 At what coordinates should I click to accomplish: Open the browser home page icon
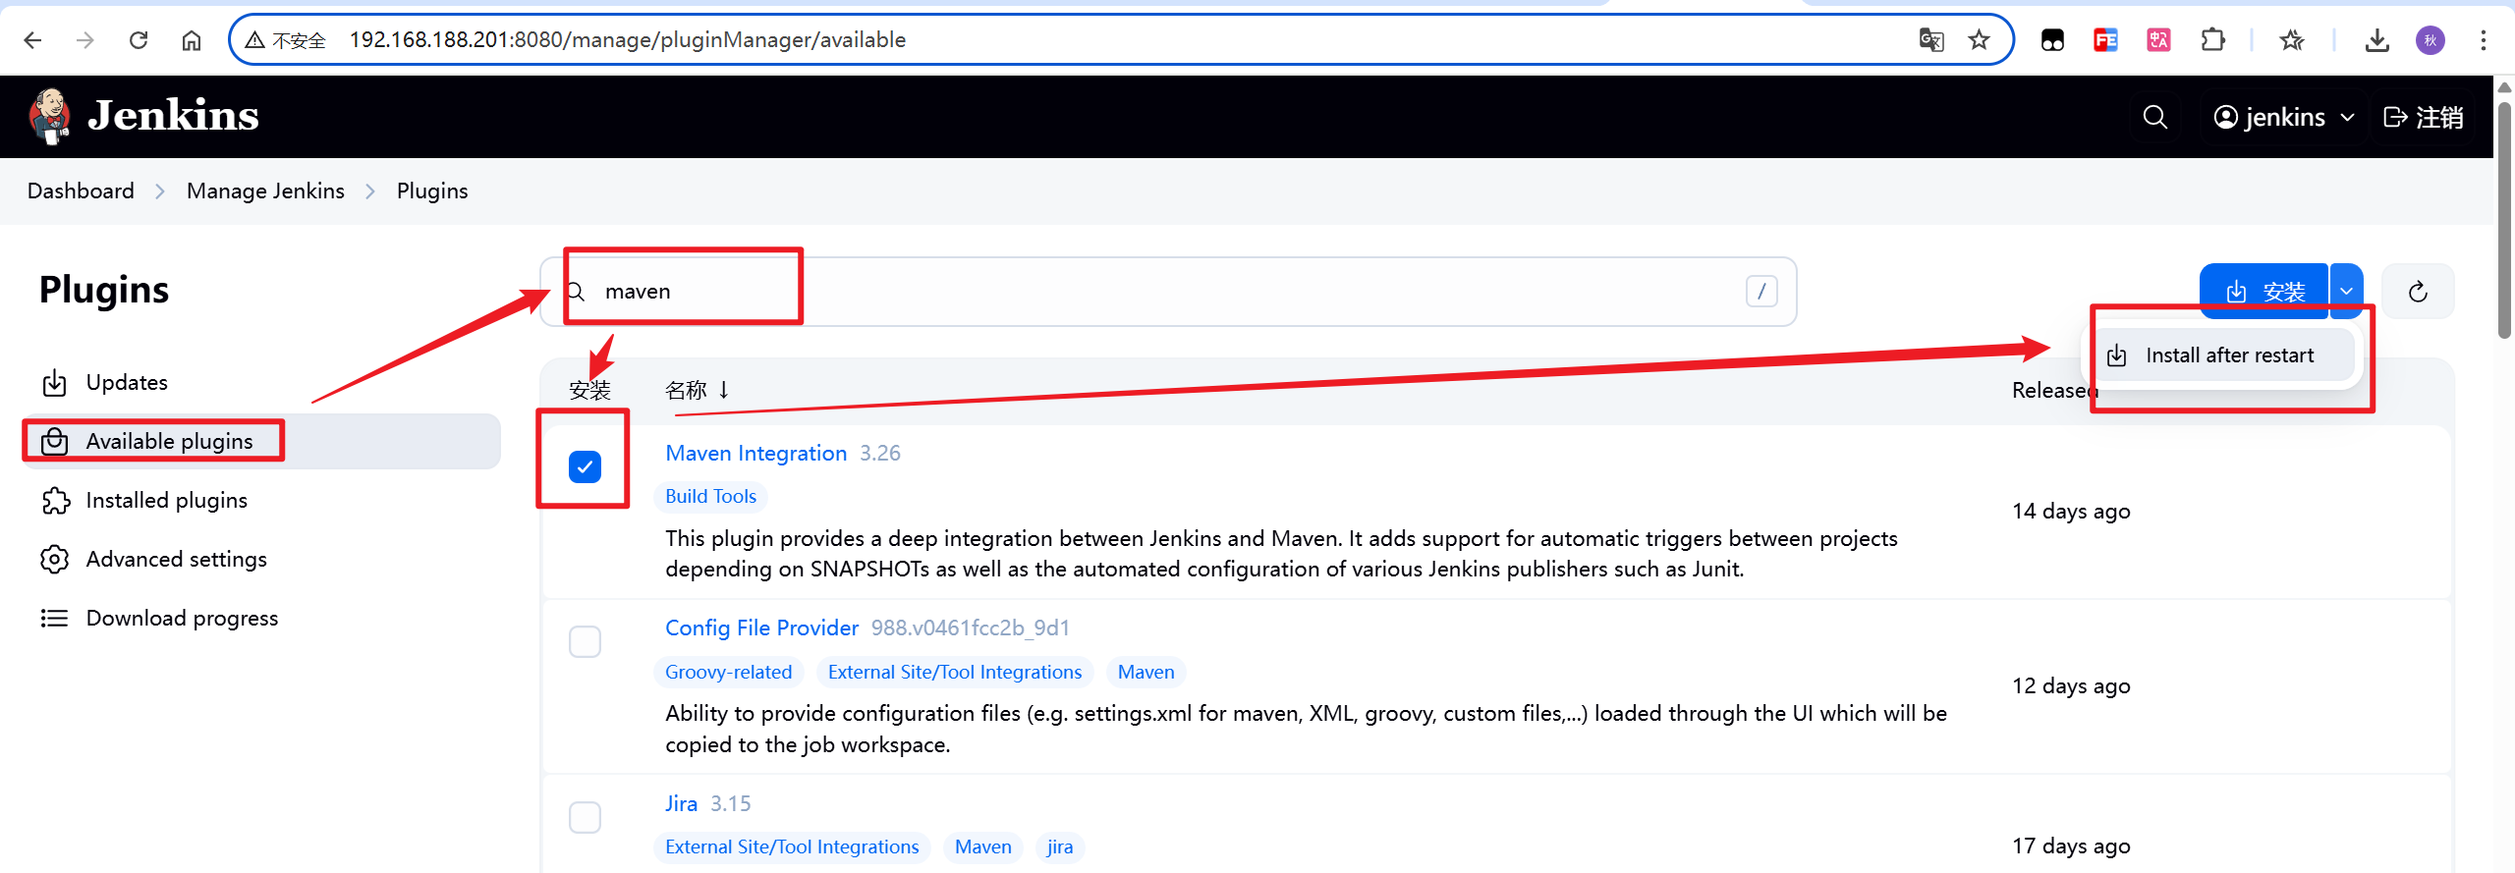192,40
